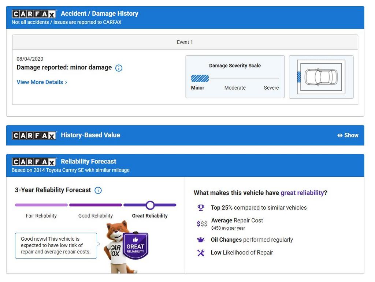Click the Event 1 header bar
Image resolution: width=375 pixels, height=282 pixels.
click(185, 42)
